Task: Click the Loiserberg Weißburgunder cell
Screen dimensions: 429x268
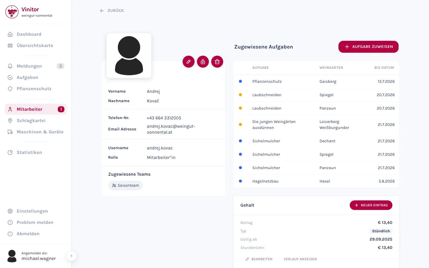Action: 334,124
